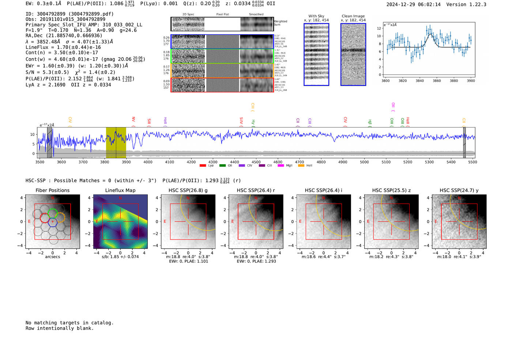This screenshot has width=512, height=348.
Task: Click 'Row intentionally blank.' text
Action: click(x=60, y=328)
